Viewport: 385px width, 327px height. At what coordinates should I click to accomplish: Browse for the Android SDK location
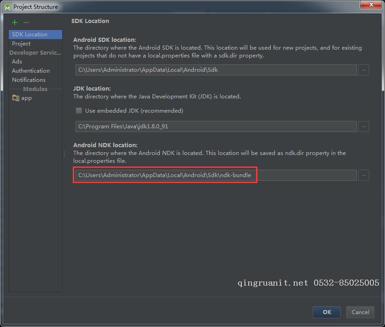364,70
